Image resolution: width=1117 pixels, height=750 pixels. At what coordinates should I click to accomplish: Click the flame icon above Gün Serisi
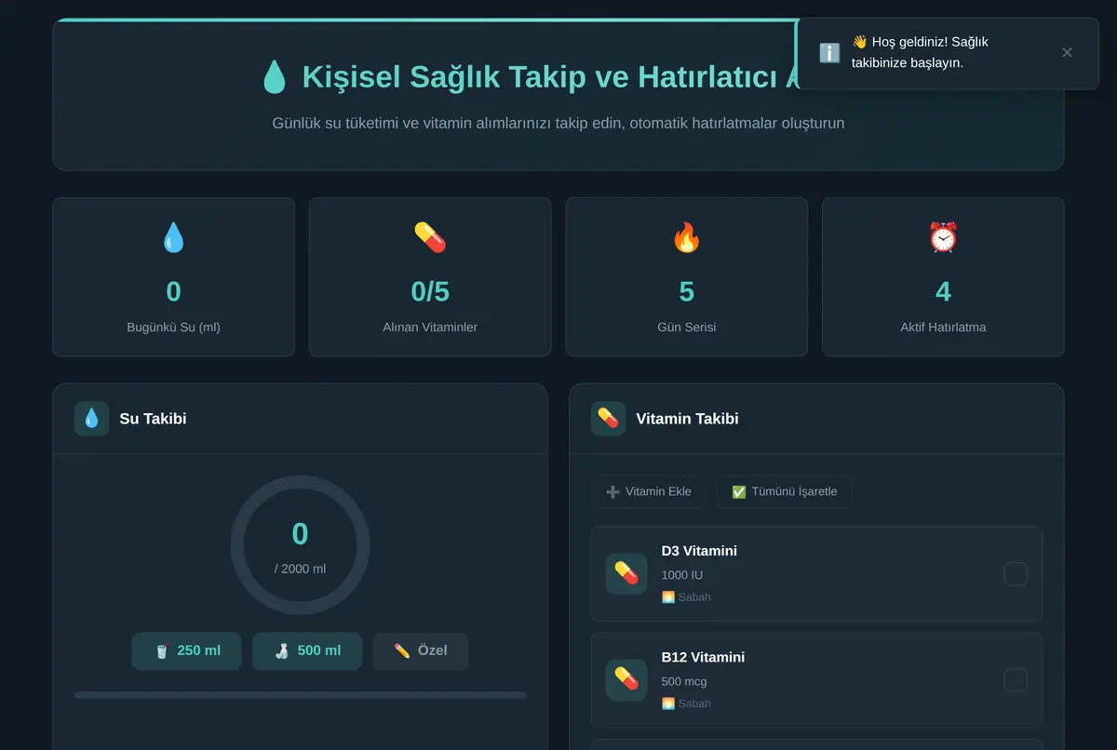coord(687,237)
